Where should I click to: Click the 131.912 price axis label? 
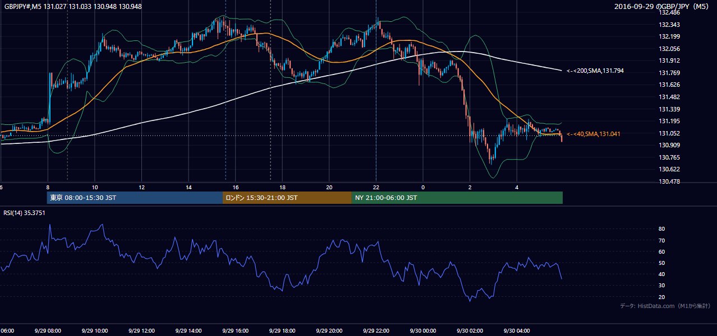(x=669, y=60)
